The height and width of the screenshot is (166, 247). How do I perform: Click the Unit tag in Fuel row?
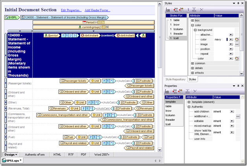[82, 137]
